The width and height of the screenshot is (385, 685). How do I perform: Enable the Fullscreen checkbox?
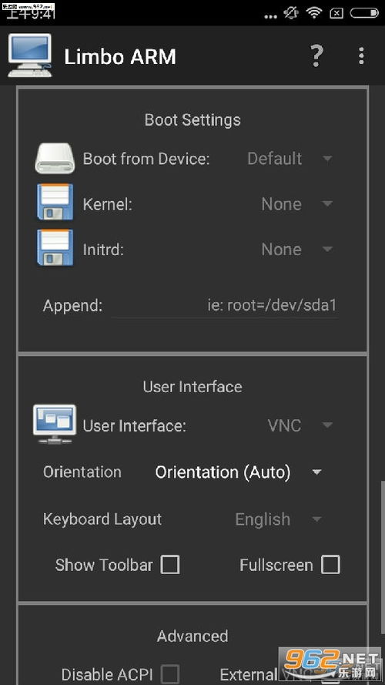[x=330, y=565]
